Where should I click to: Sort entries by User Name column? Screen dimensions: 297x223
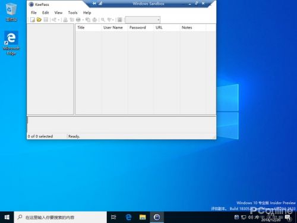[115, 27]
